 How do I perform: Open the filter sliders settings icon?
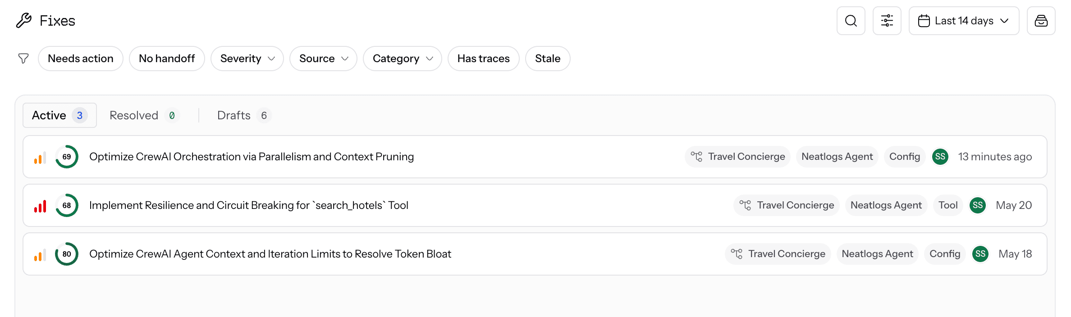[x=887, y=21]
